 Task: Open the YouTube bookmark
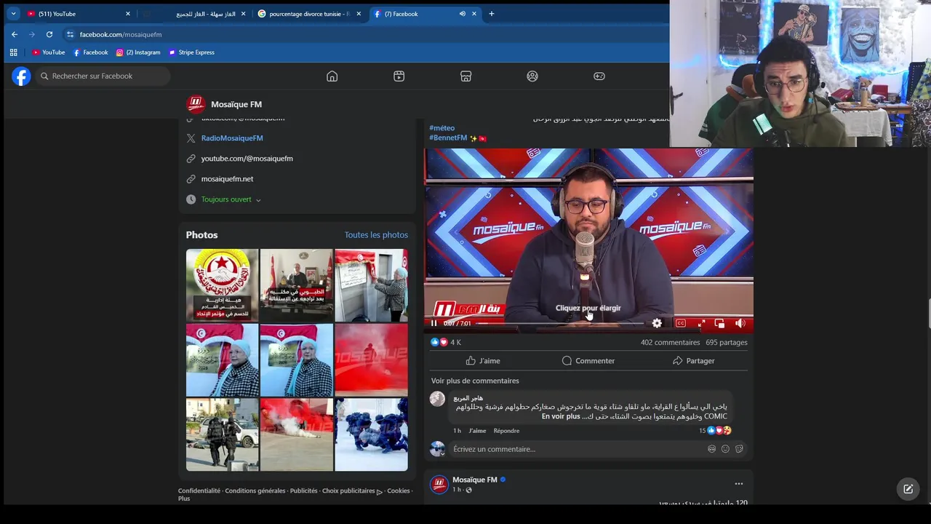(x=49, y=52)
